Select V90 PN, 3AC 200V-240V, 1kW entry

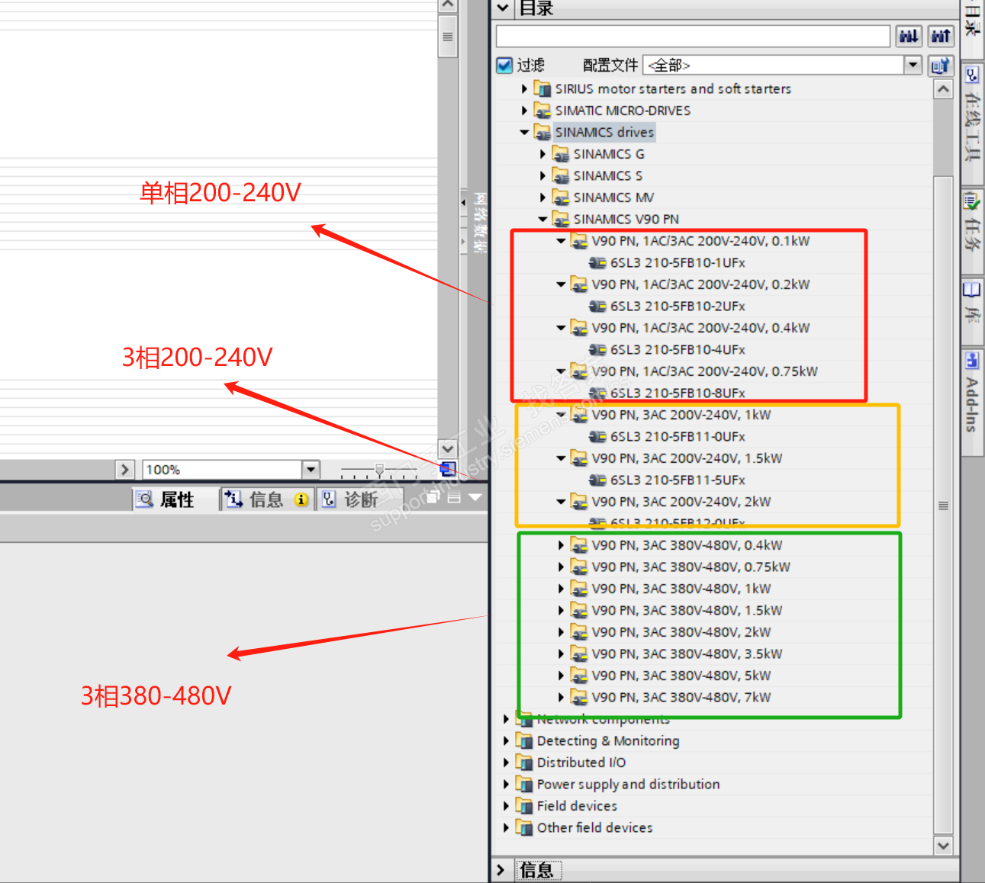681,415
